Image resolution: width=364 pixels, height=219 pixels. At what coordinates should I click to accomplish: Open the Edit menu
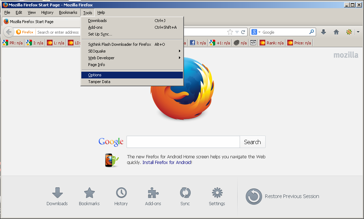[x=19, y=12]
